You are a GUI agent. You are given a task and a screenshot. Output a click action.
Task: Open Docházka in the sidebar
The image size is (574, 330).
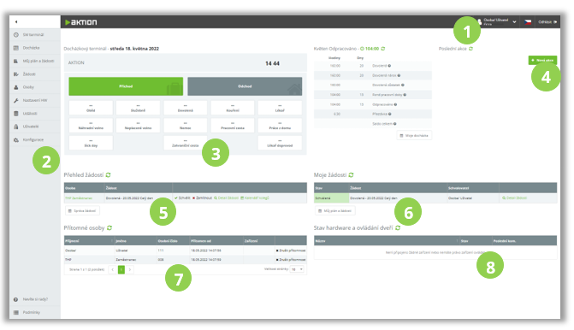point(31,48)
